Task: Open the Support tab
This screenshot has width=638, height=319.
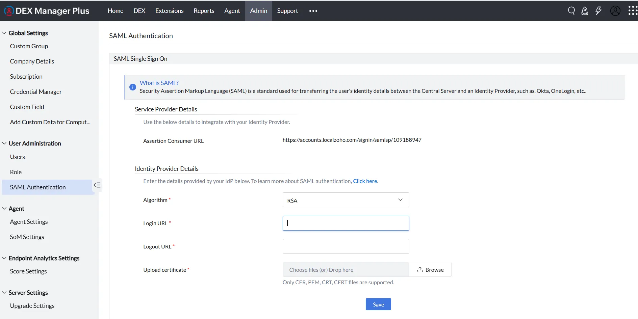Action: 287,11
